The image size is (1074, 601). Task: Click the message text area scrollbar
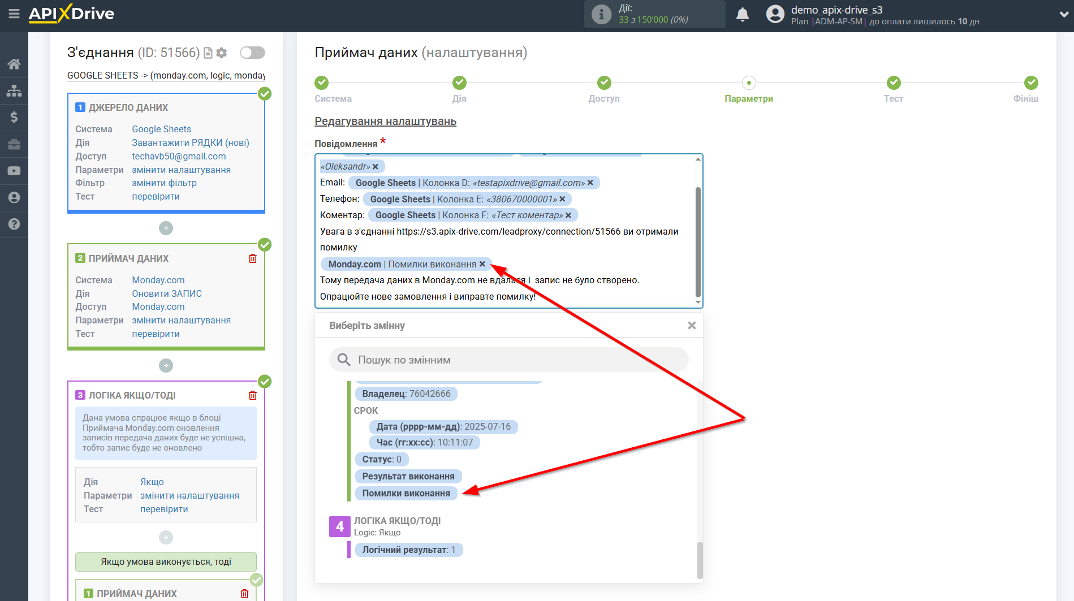[x=698, y=242]
